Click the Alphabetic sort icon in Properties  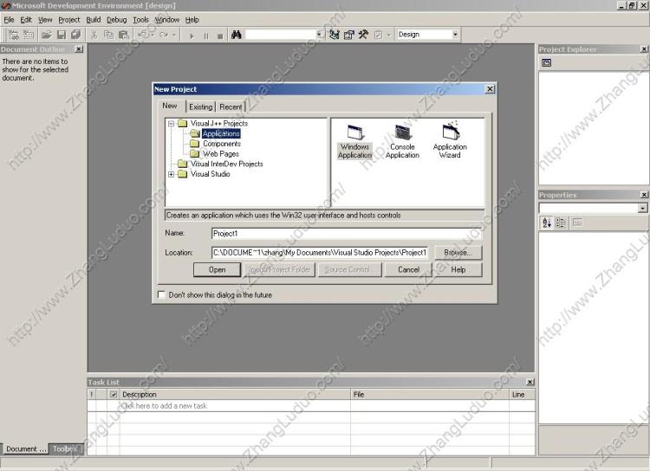[547, 223]
